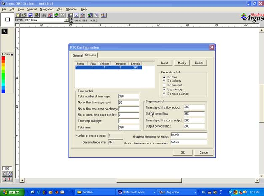
Task: Click the last toolbar icon on the right
Action: [x=104, y=15]
